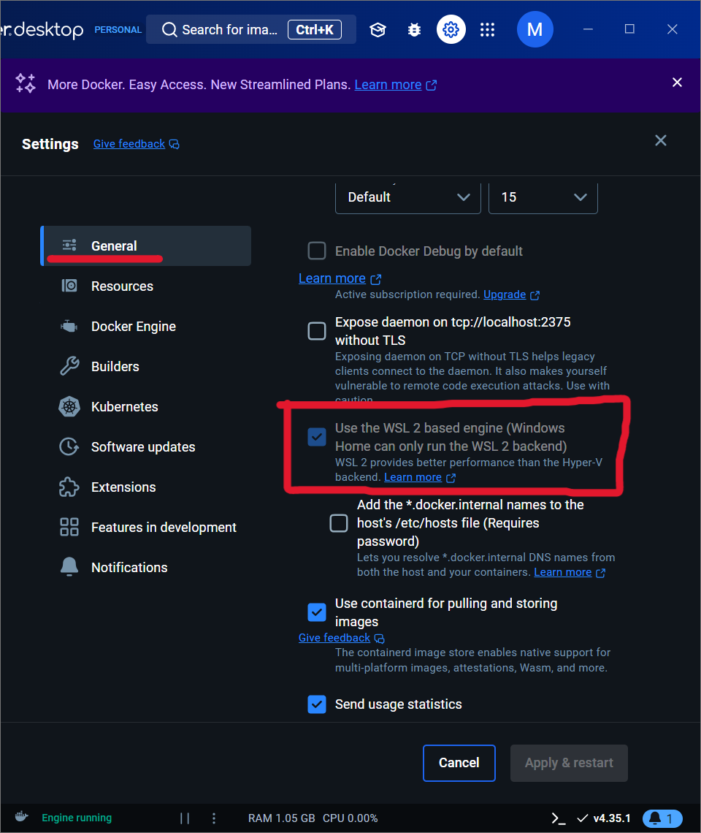Open the 15 value dropdown
Image resolution: width=701 pixels, height=833 pixels.
[543, 197]
